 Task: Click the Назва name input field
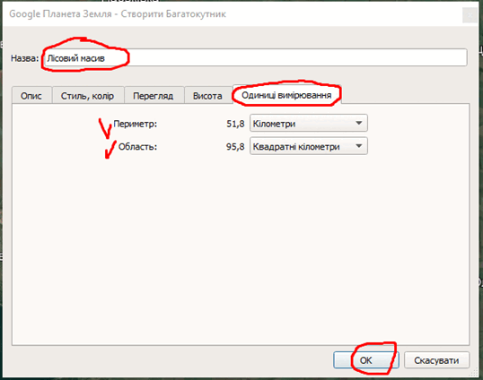click(255, 57)
